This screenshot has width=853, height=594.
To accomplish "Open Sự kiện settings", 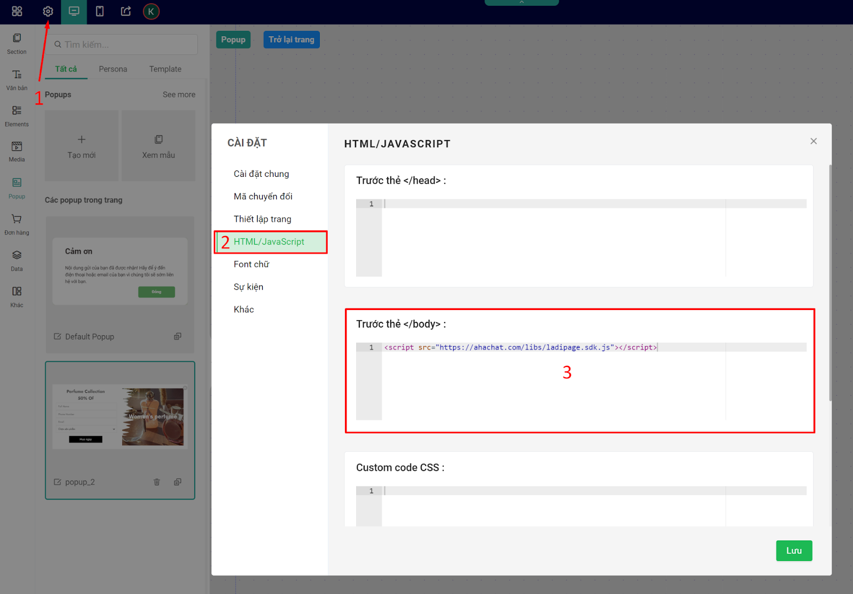I will coord(248,287).
